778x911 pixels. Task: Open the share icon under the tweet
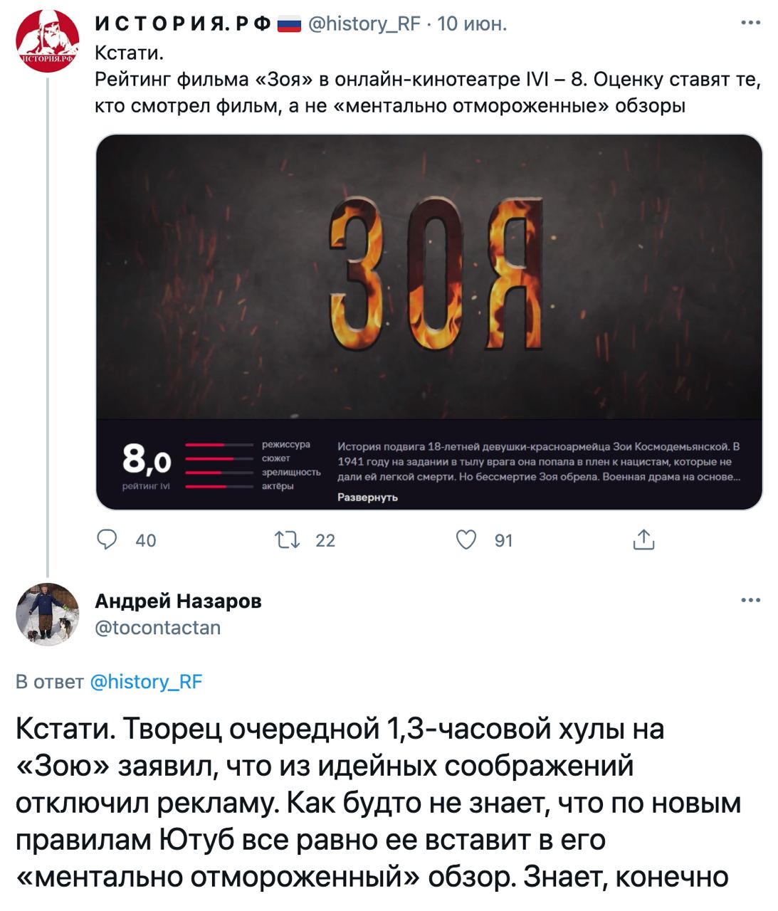coord(643,540)
